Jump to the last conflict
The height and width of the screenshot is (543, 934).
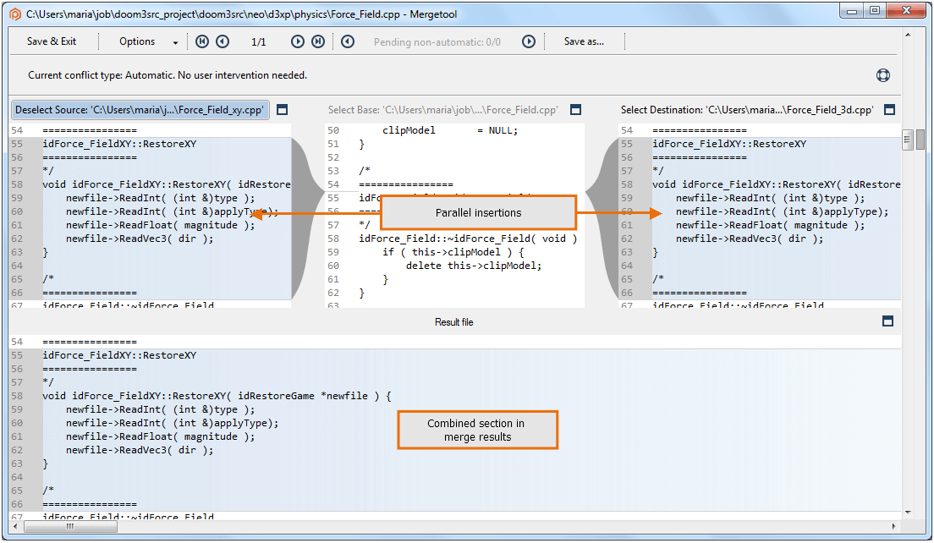click(x=318, y=41)
